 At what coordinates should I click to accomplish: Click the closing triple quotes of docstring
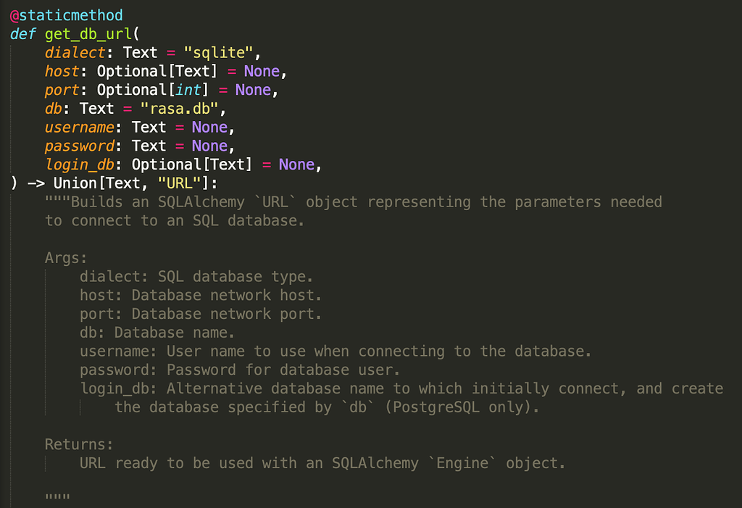pos(57,499)
